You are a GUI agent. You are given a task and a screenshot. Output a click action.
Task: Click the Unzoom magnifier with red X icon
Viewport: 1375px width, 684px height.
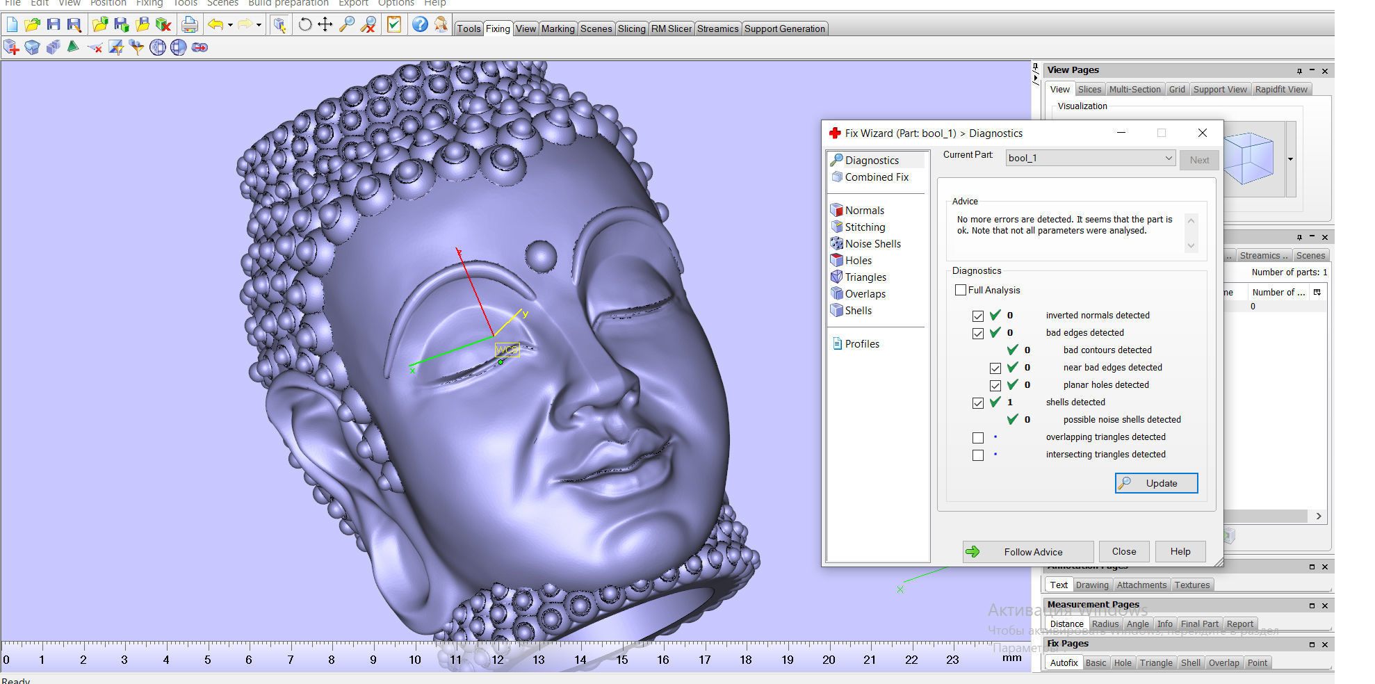click(x=368, y=25)
